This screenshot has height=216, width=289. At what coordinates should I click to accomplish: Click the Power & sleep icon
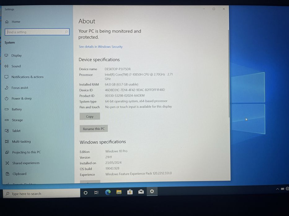pyautogui.click(x=7, y=98)
